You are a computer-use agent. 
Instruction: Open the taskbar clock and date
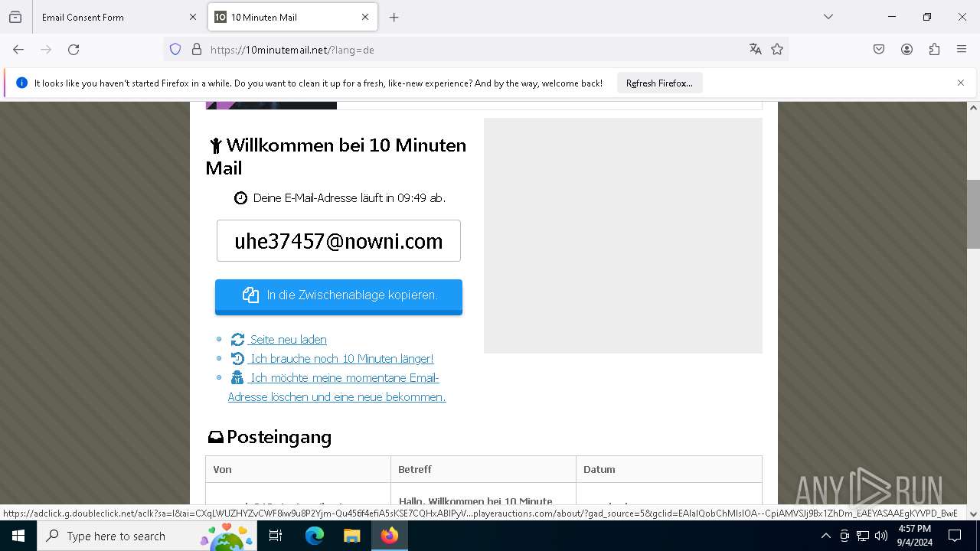[x=914, y=536]
